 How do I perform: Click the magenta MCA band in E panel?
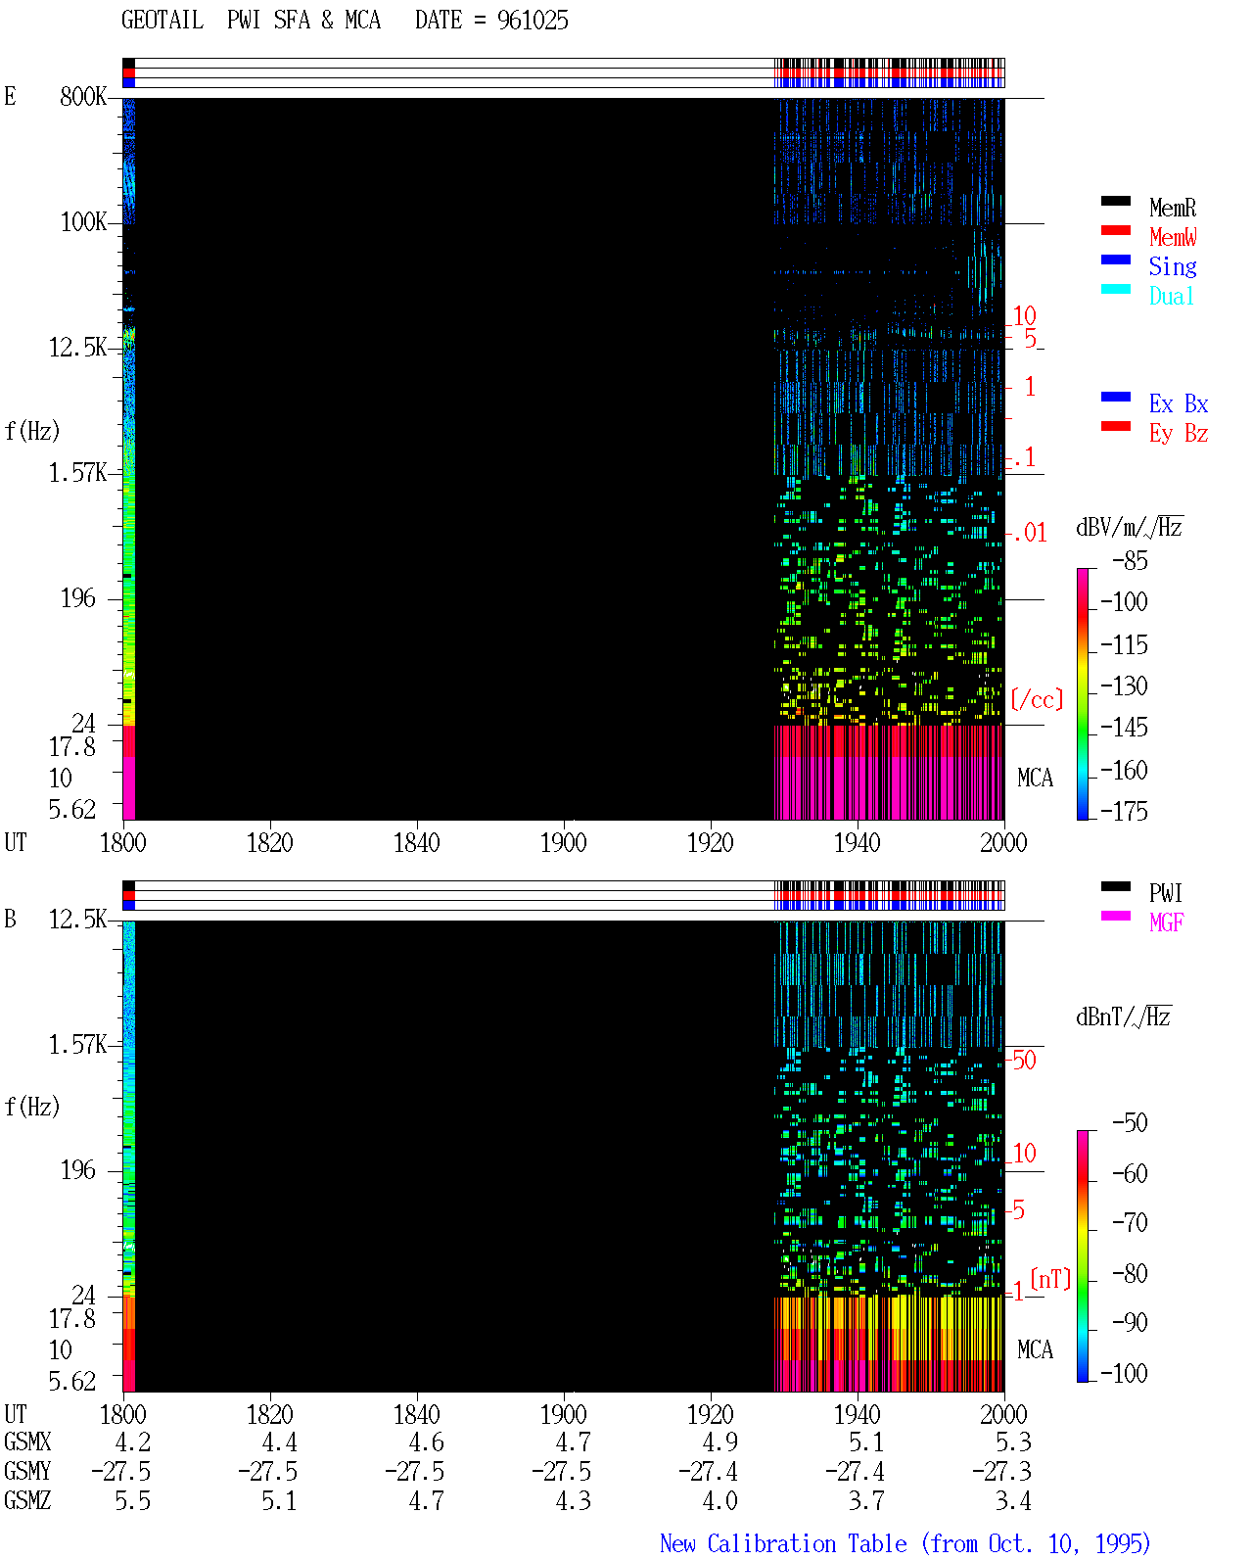point(889,788)
